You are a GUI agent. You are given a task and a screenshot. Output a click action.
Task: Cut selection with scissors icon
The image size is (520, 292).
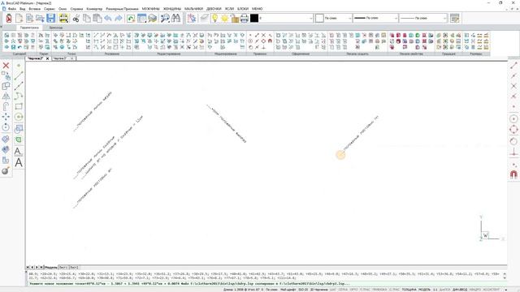76,18
